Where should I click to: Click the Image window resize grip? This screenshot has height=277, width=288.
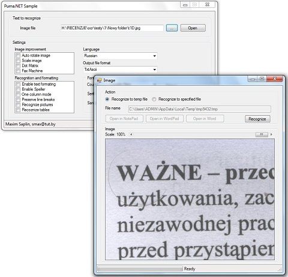pos(280,269)
